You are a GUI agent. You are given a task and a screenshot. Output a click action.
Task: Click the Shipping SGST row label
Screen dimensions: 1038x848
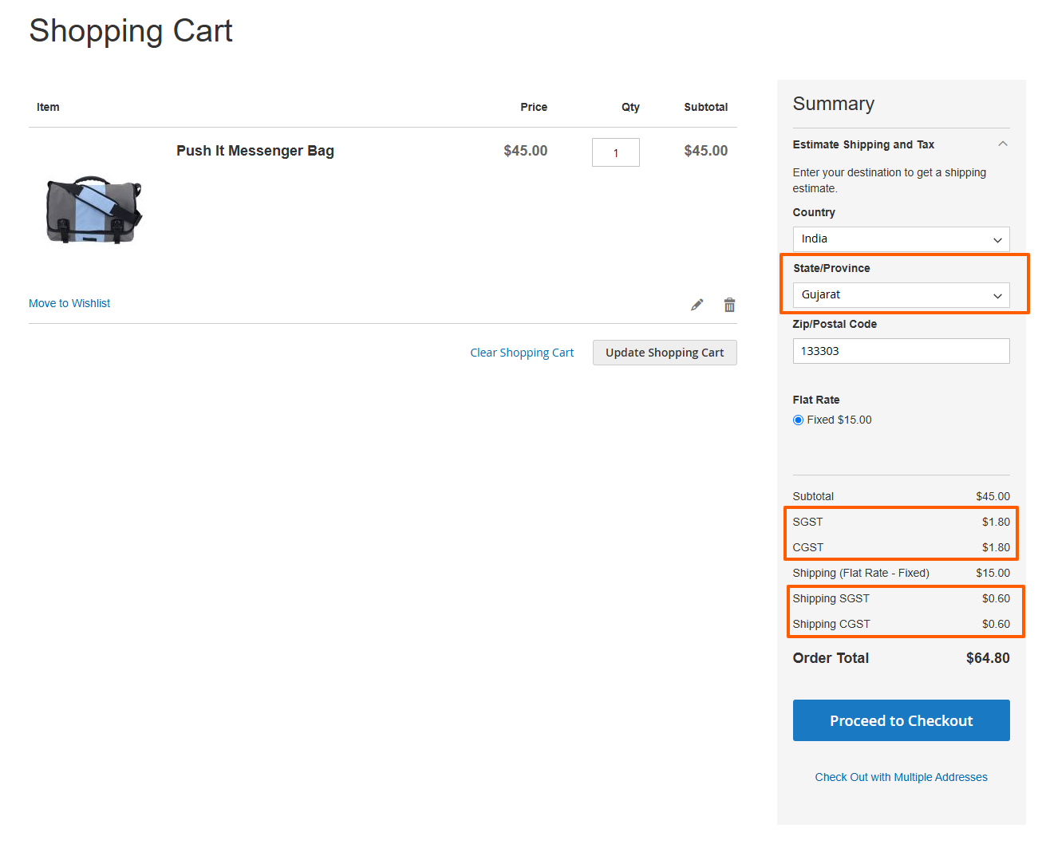[831, 598]
